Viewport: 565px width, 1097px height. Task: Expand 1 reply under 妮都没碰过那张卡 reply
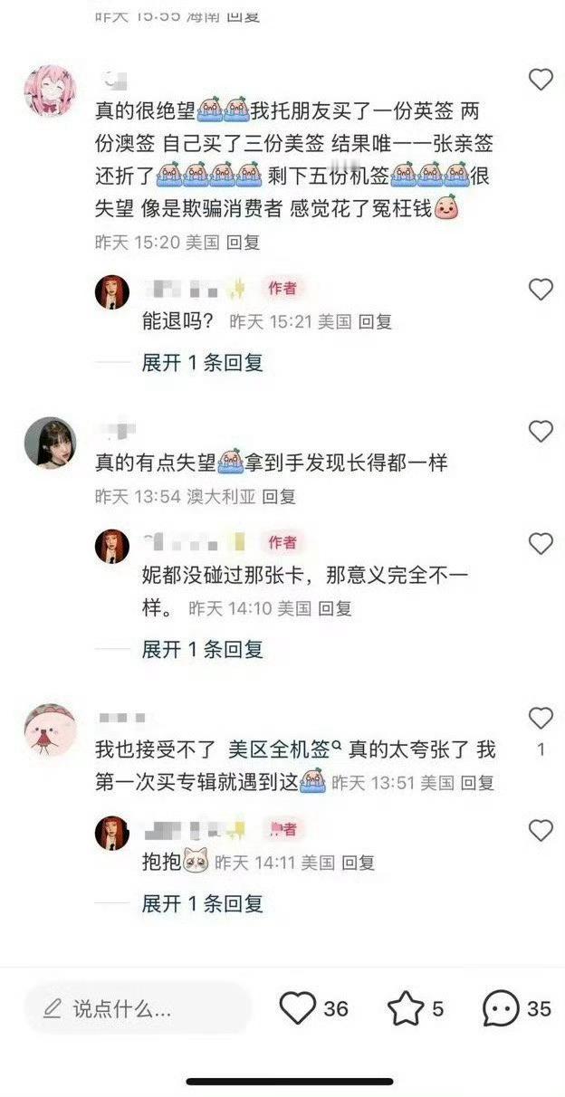[x=203, y=649]
